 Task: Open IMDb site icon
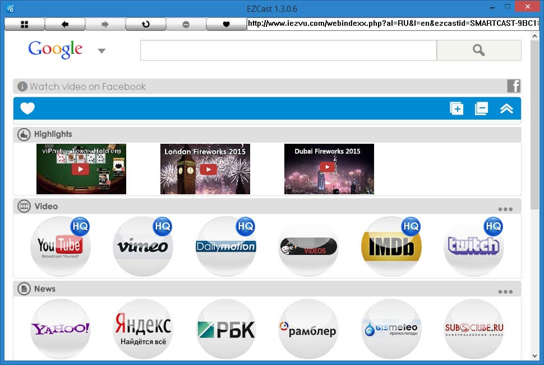click(391, 246)
